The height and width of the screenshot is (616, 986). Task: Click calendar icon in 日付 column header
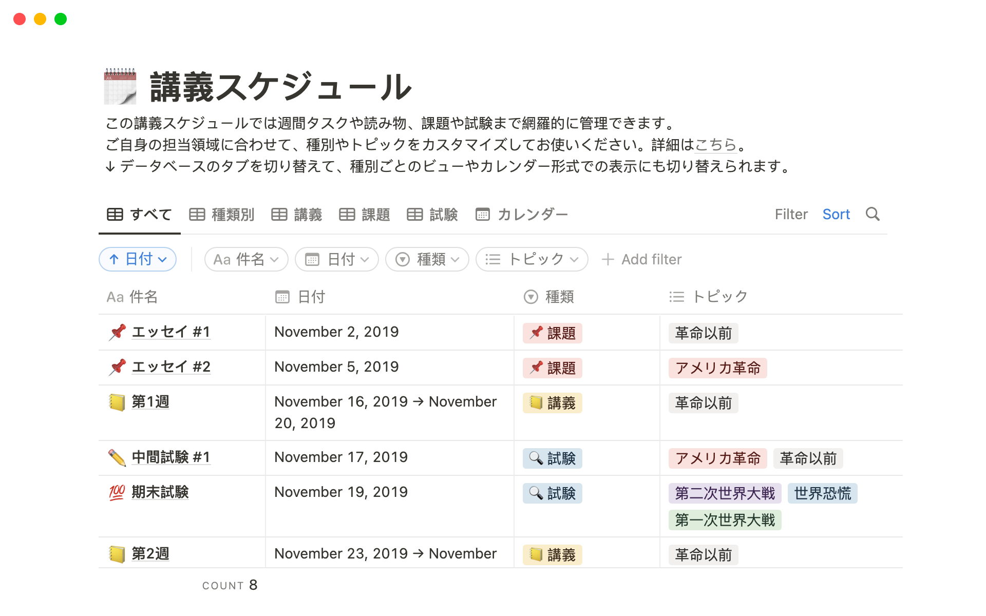(282, 297)
